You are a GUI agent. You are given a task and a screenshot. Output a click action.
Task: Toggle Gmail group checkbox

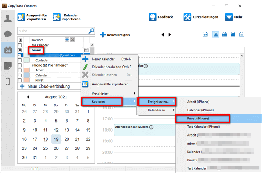click(20, 50)
